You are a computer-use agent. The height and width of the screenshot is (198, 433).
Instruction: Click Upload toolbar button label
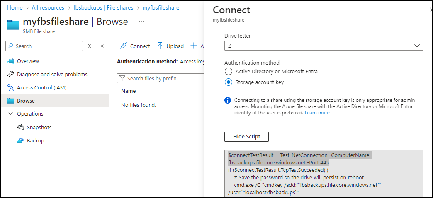click(175, 46)
